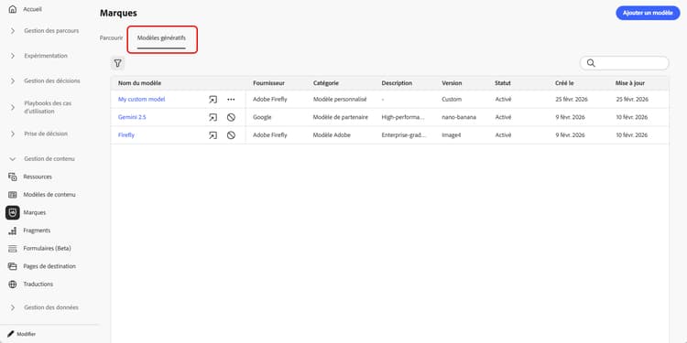Click open icon for Firefly row
This screenshot has height=343, width=687.
pos(213,135)
